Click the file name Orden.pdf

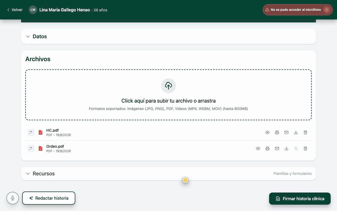pyautogui.click(x=55, y=147)
